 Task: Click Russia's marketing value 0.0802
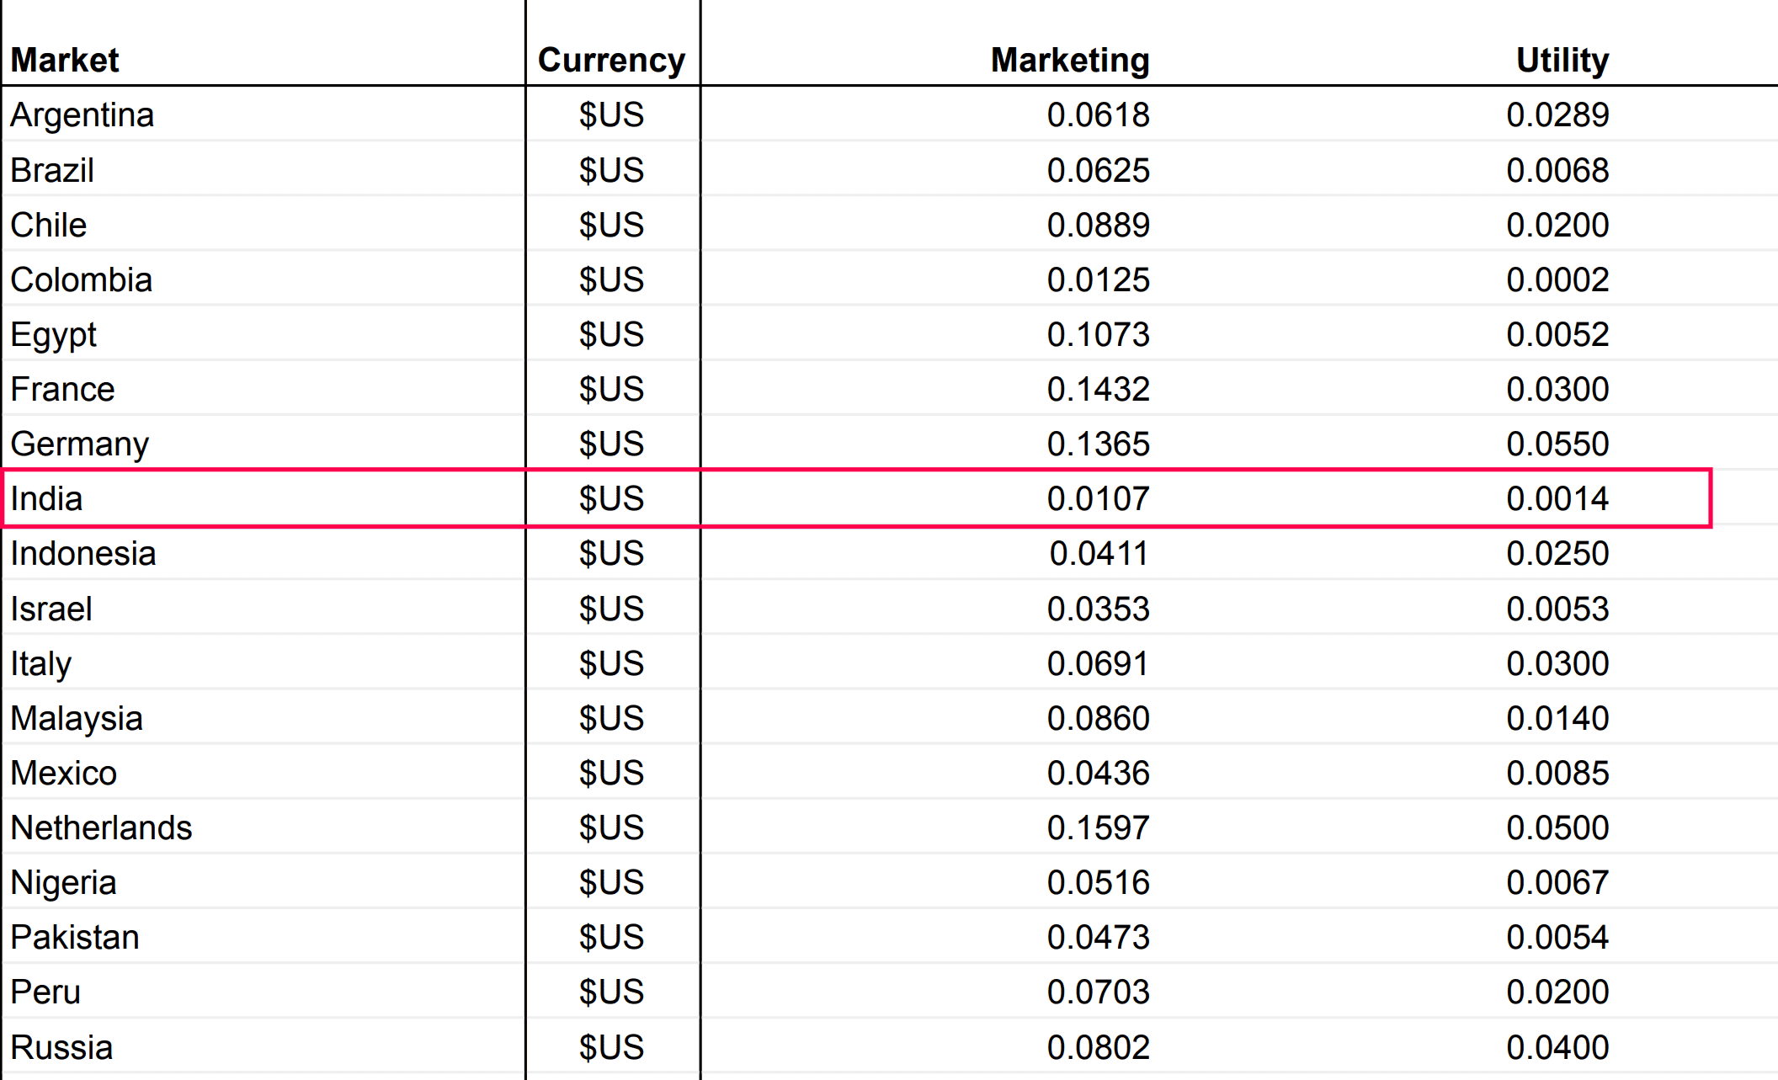[1098, 1047]
